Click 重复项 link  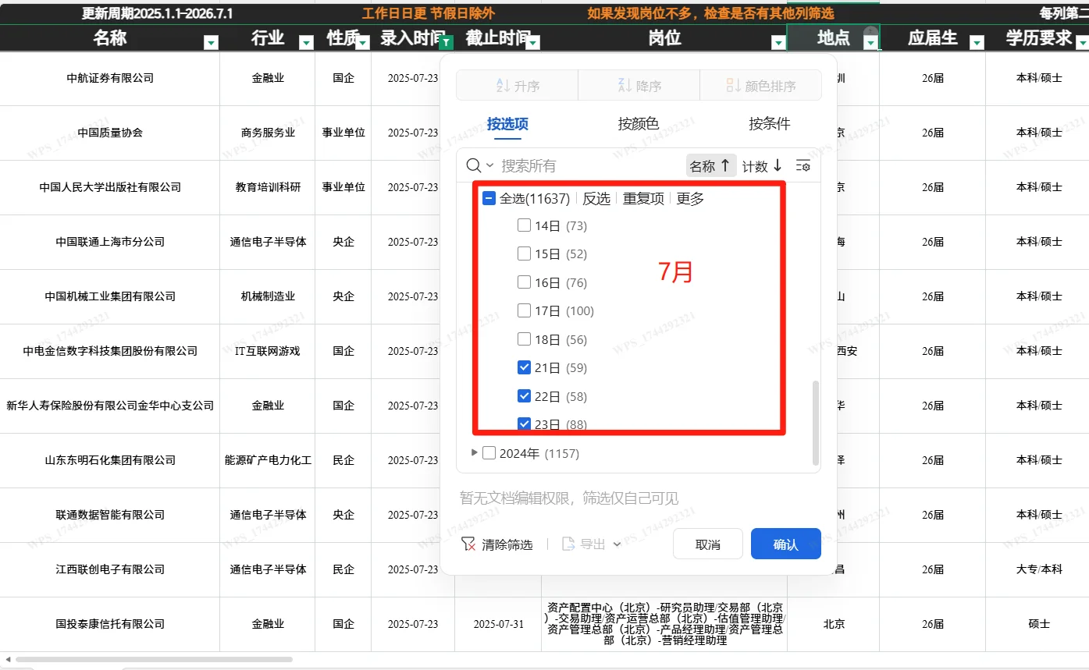(x=643, y=199)
